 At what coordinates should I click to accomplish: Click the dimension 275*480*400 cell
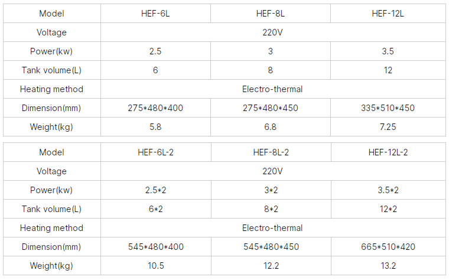tap(155, 108)
